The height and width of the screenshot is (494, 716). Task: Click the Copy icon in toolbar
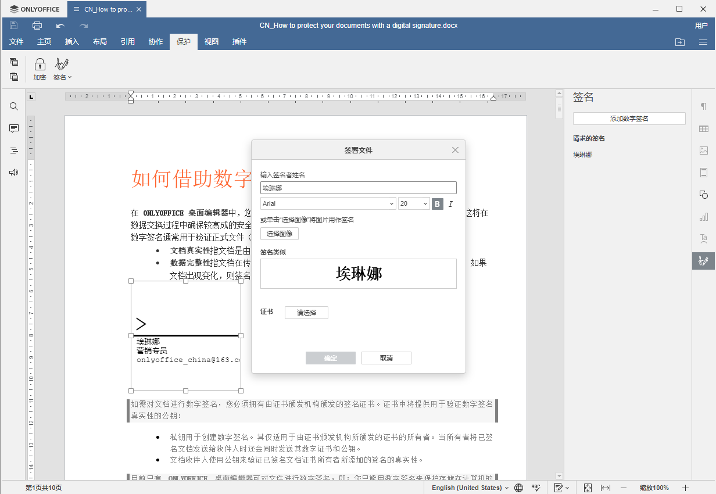pos(14,62)
